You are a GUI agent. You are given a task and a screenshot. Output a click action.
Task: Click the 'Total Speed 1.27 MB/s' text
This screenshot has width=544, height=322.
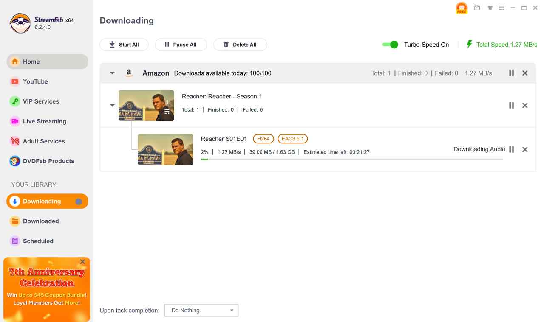[x=507, y=45]
